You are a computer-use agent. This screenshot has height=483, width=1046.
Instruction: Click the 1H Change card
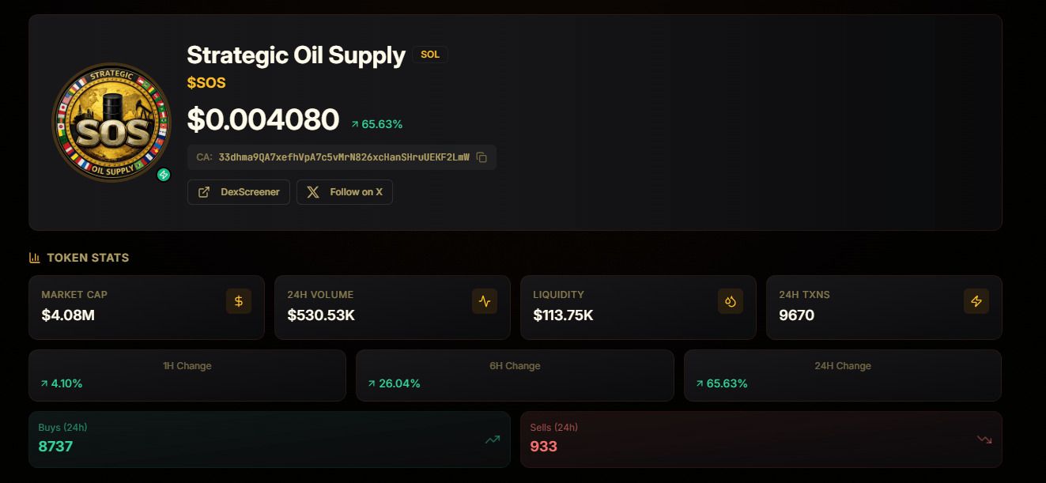[187, 375]
